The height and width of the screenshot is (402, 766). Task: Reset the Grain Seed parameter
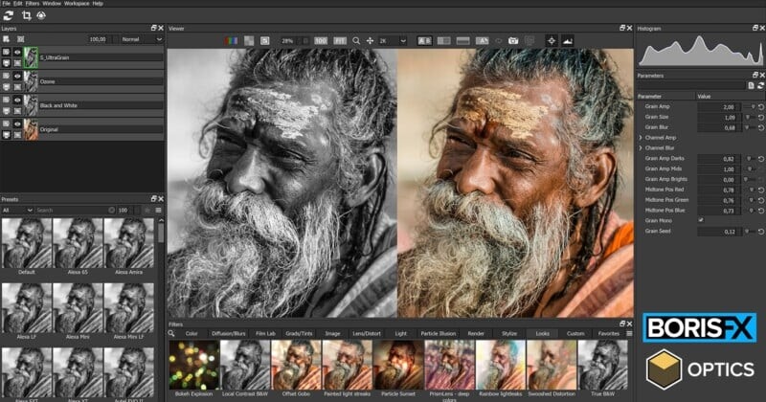pyautogui.click(x=761, y=231)
